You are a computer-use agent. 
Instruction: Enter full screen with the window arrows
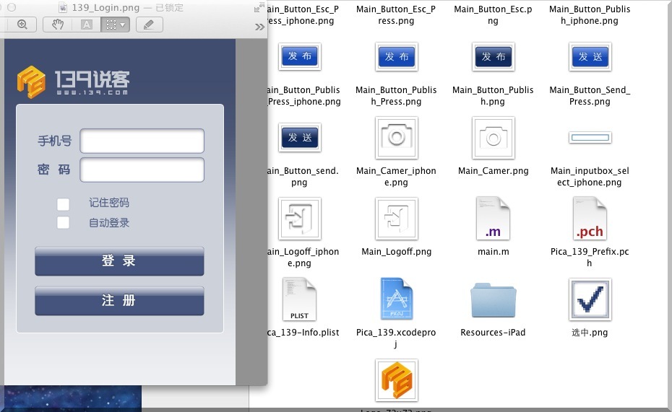point(259,8)
